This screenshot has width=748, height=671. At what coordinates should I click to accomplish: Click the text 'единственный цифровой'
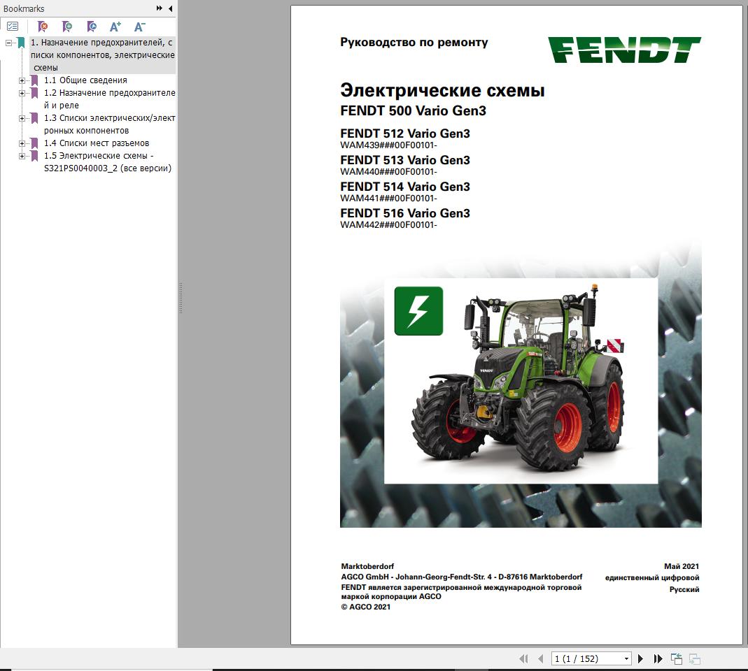652,577
